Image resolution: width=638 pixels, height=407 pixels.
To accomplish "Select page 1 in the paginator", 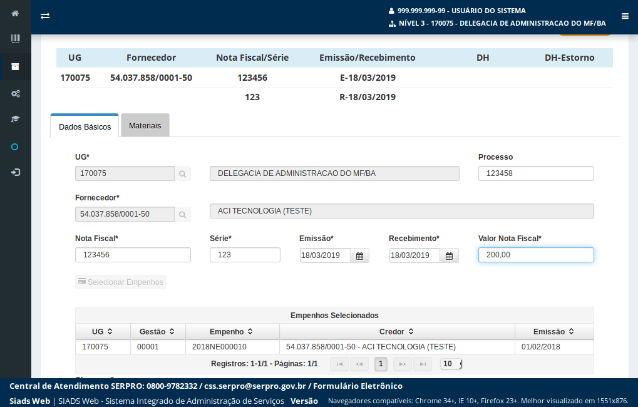I will (381, 364).
